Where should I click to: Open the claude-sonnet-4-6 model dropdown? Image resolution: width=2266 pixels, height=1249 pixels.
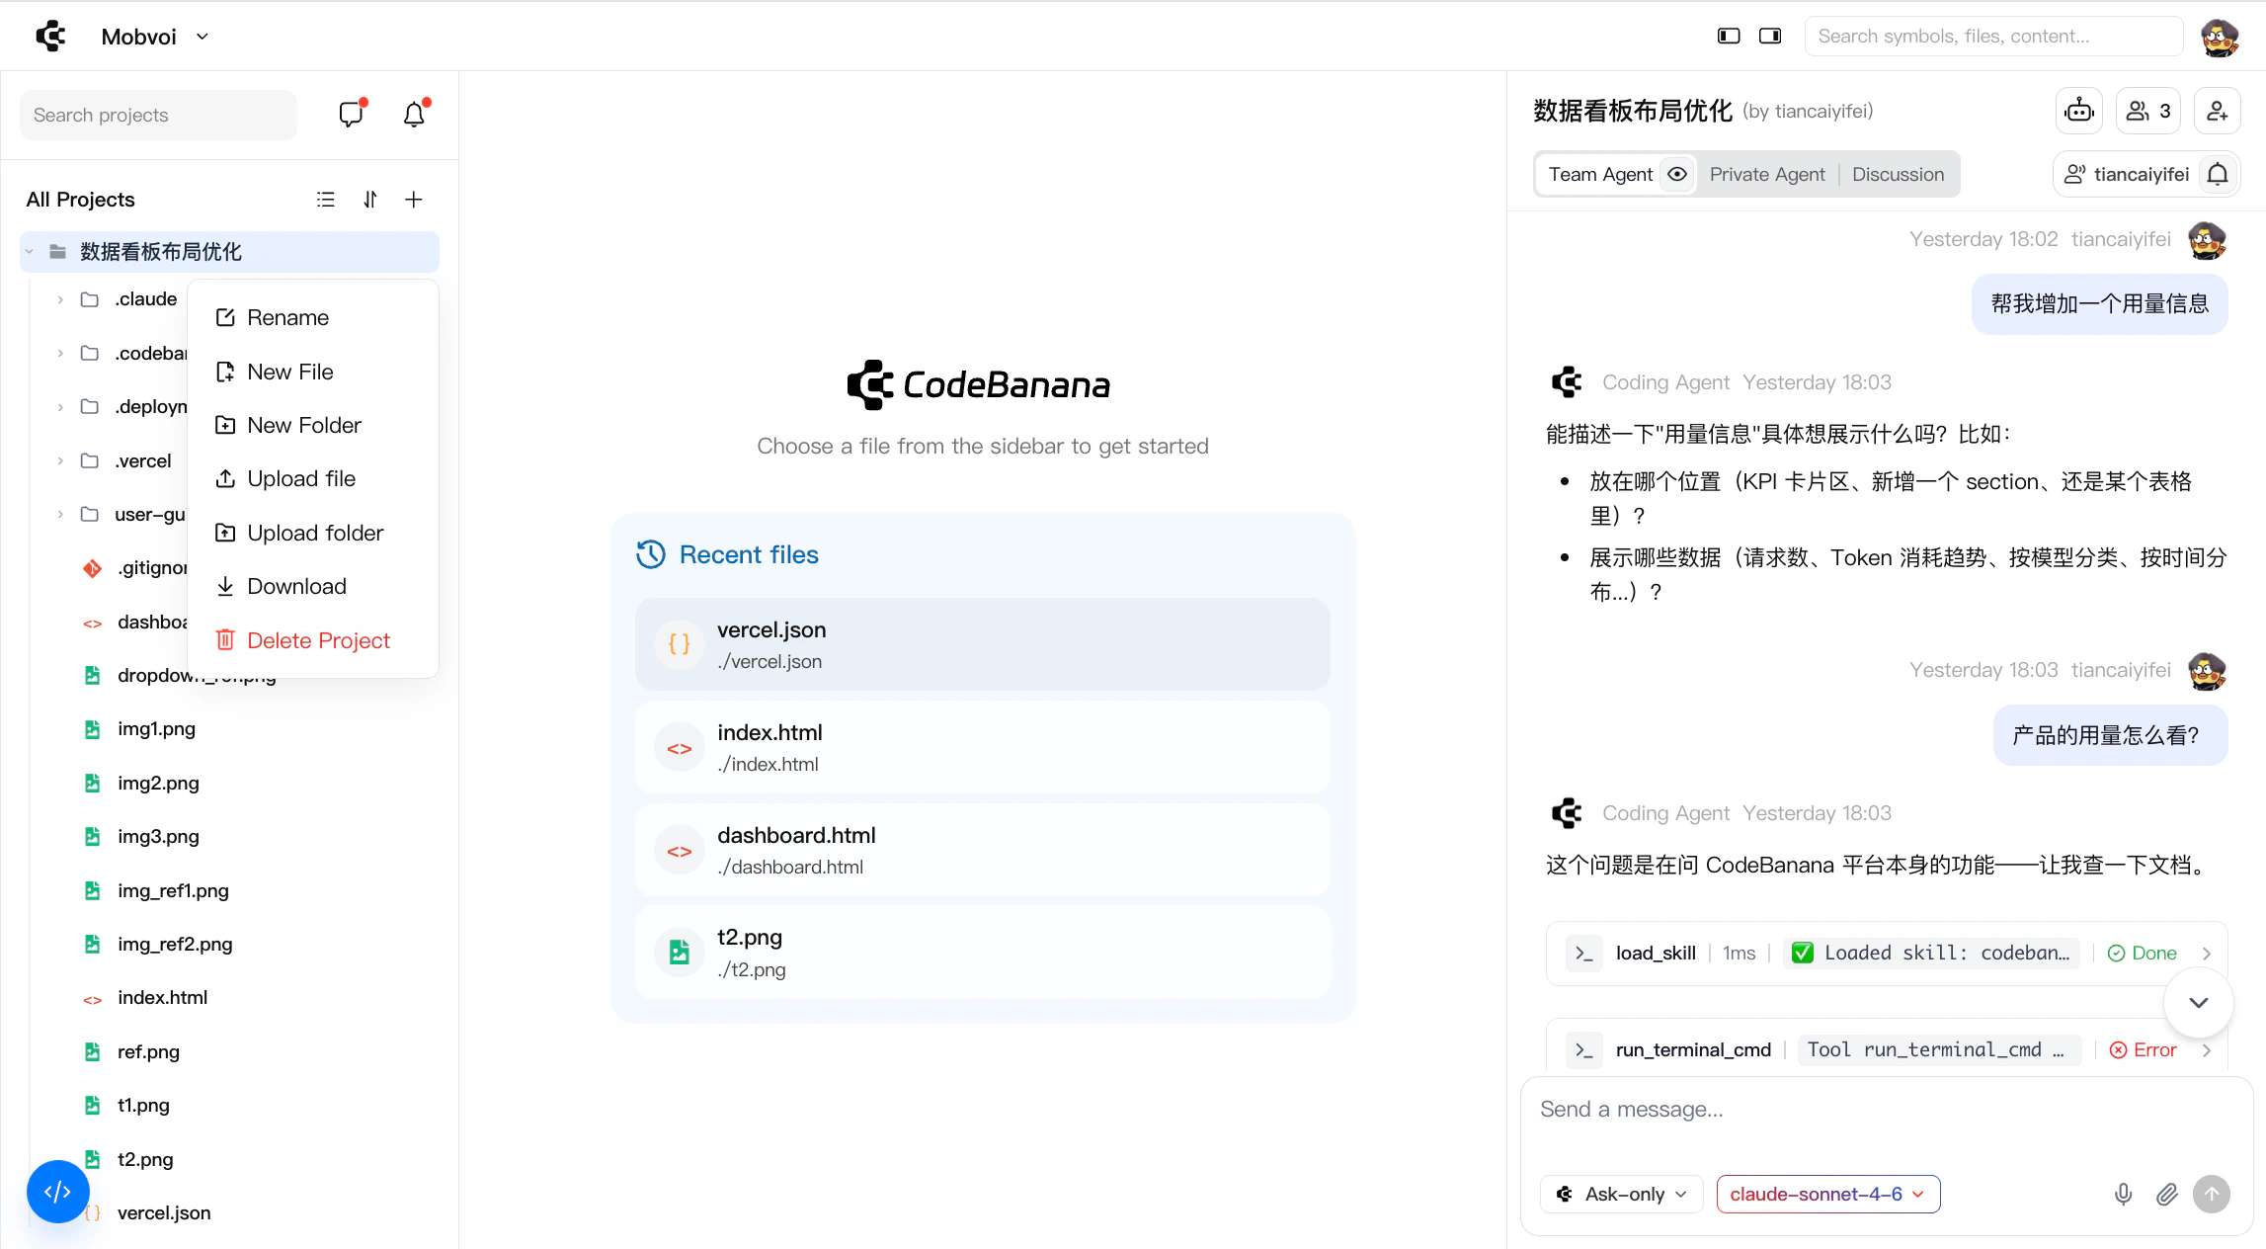click(x=1826, y=1194)
